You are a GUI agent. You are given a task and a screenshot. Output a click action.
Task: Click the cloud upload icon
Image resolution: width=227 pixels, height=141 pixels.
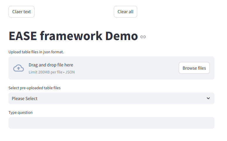[x=18, y=68]
